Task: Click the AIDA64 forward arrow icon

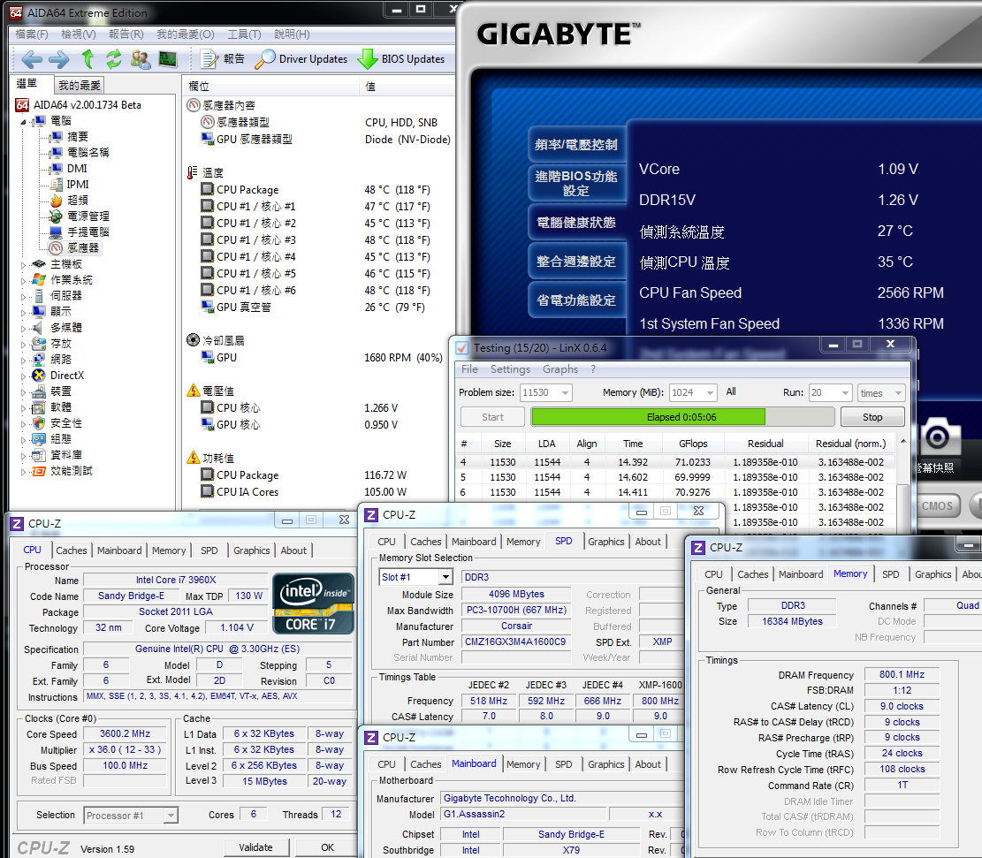Action: (x=59, y=59)
